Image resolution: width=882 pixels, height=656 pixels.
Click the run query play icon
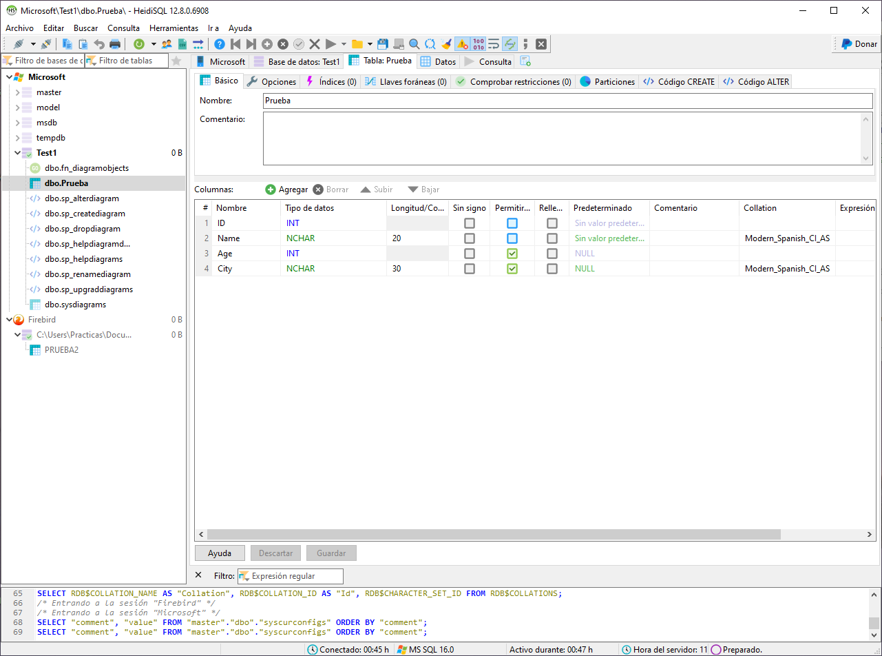click(330, 44)
